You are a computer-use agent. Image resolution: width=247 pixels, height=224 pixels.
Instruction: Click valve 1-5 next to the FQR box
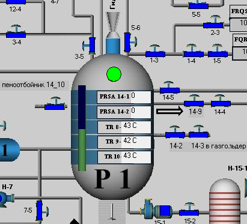pyautogui.click(x=218, y=51)
